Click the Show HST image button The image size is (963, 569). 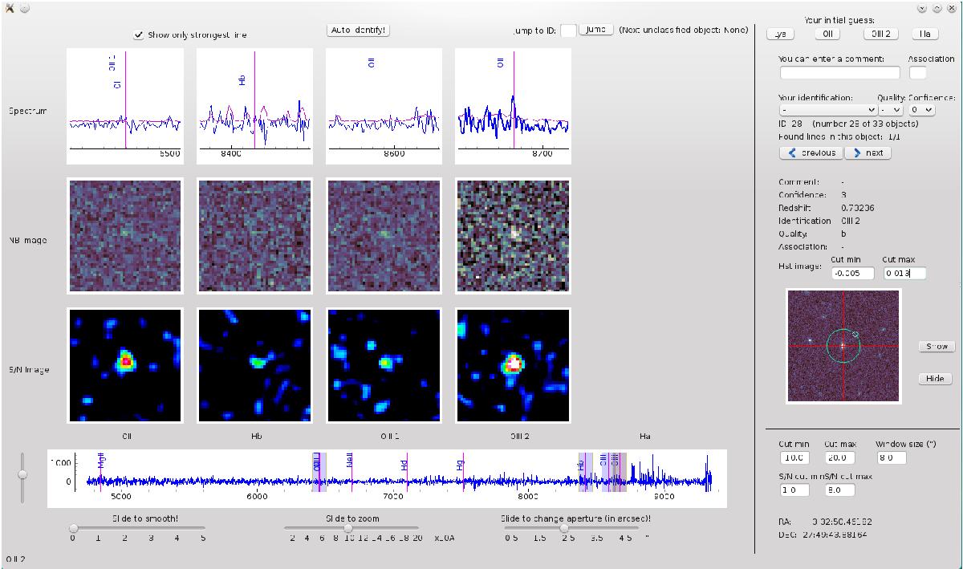coord(937,347)
